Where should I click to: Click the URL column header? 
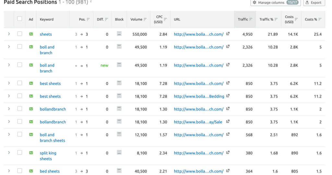point(177,19)
